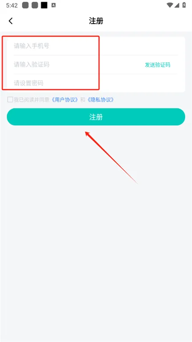Screen dimensions: 192x342
Task: Focus the 请设置密码 password field
Action: (x=96, y=83)
